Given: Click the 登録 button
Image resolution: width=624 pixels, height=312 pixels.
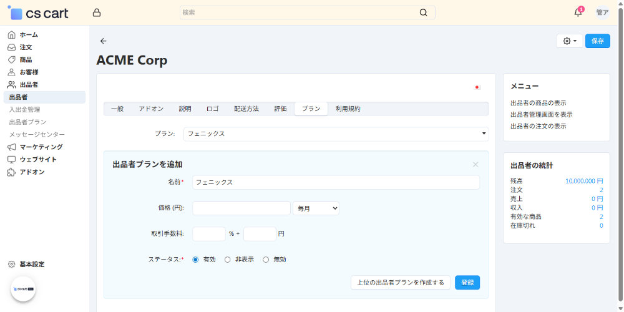Looking at the screenshot, I should click(467, 283).
